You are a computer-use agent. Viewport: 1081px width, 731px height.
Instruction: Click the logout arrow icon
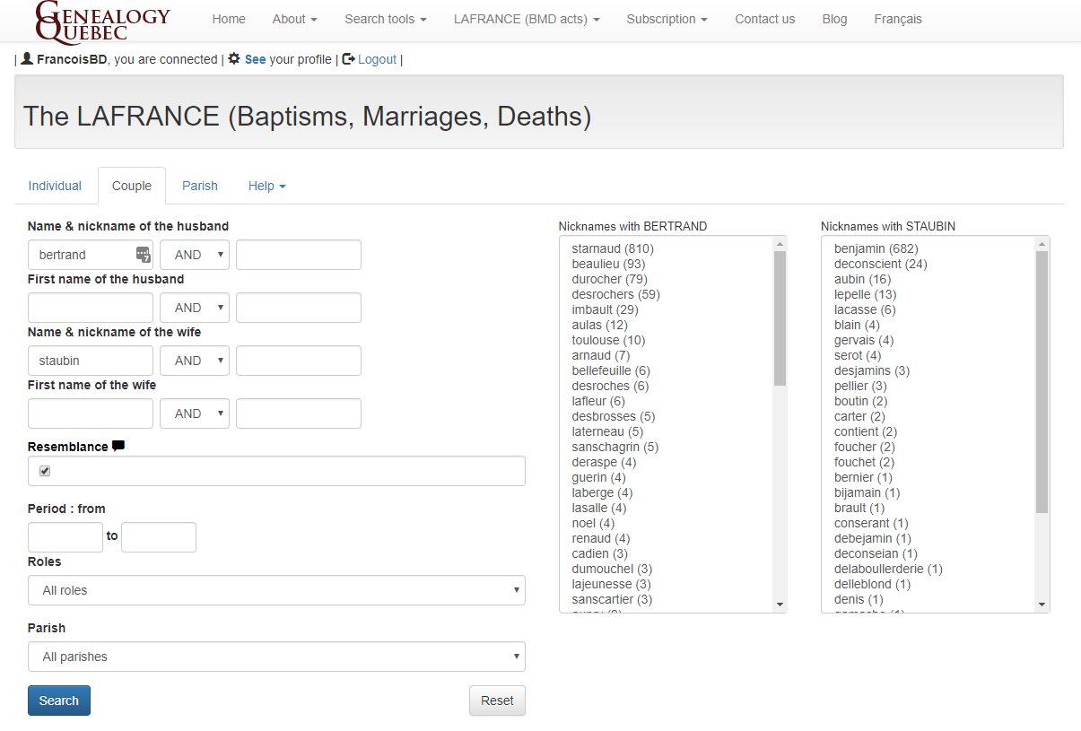tap(349, 59)
